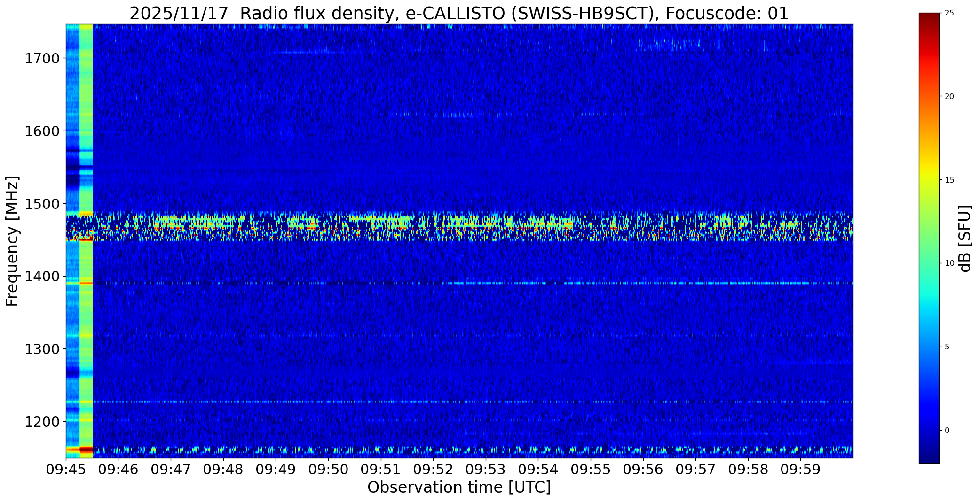Click the 09:56 time tick label
The width and height of the screenshot is (979, 501).
tap(643, 470)
